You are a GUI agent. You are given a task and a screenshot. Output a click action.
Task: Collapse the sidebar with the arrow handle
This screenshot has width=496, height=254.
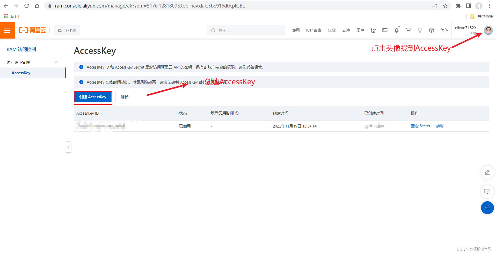68,147
